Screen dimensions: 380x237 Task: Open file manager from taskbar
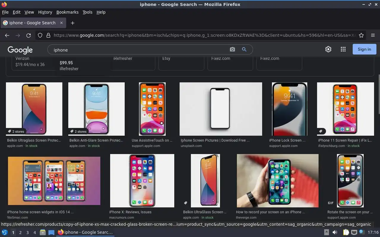(42, 232)
